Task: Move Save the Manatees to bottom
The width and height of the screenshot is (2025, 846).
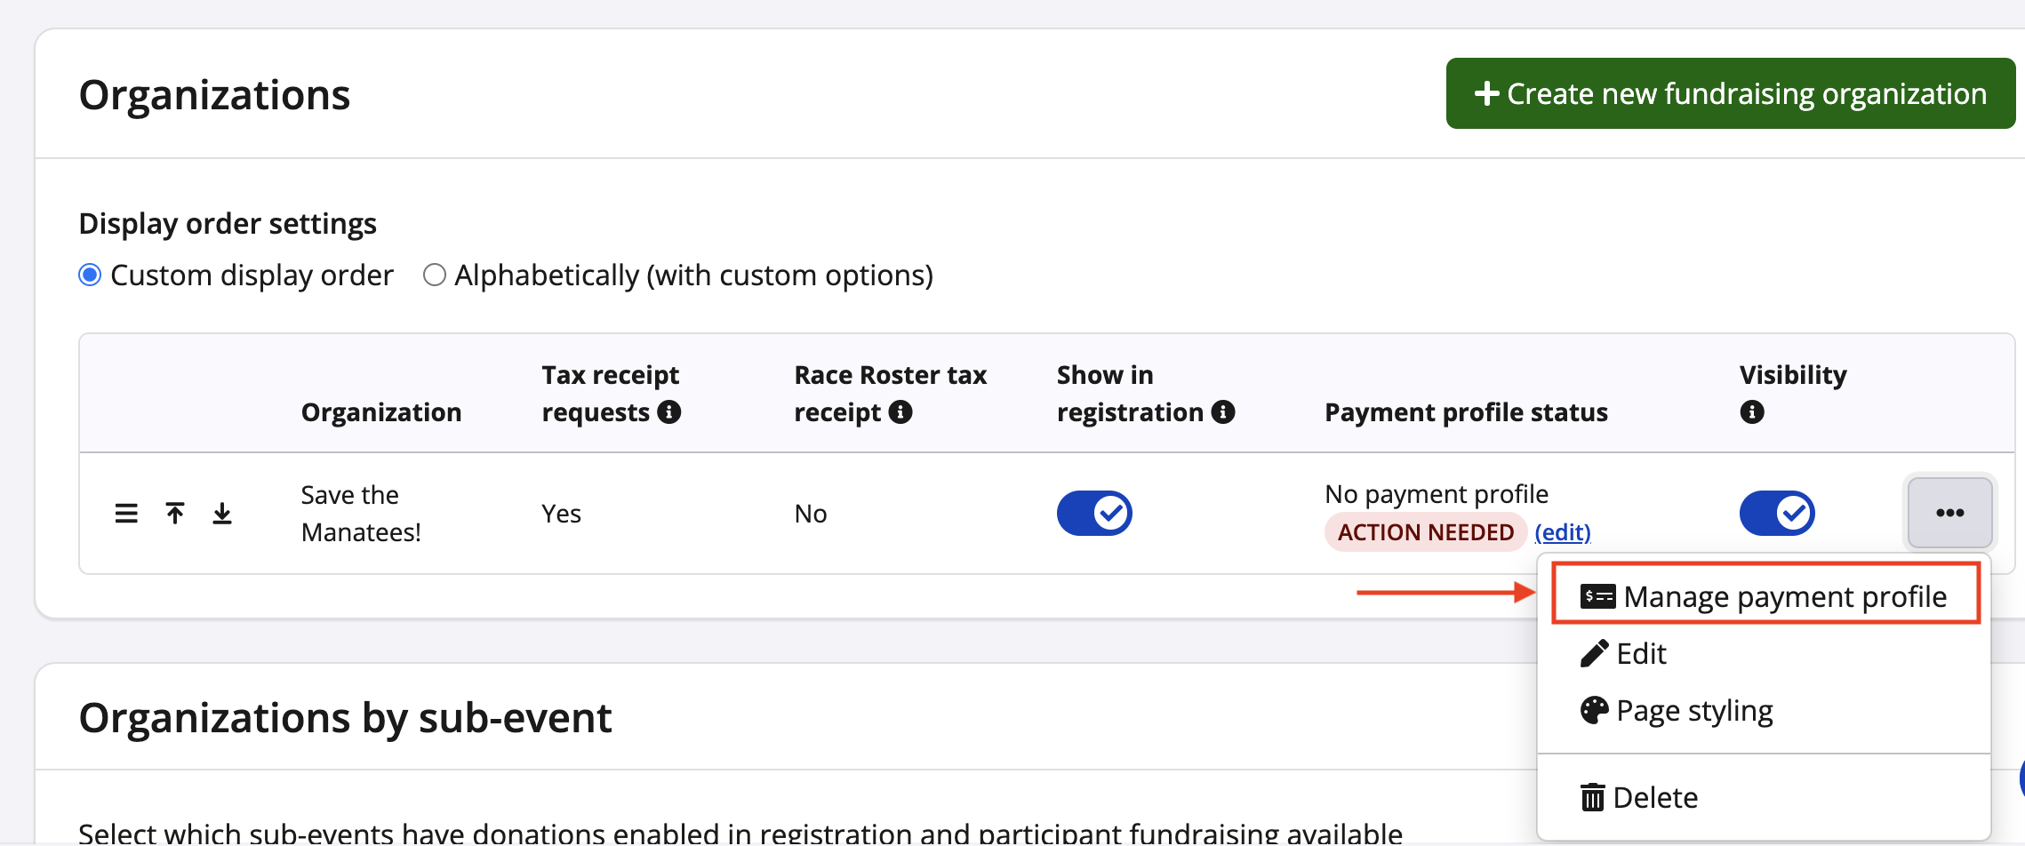Action: click(222, 514)
